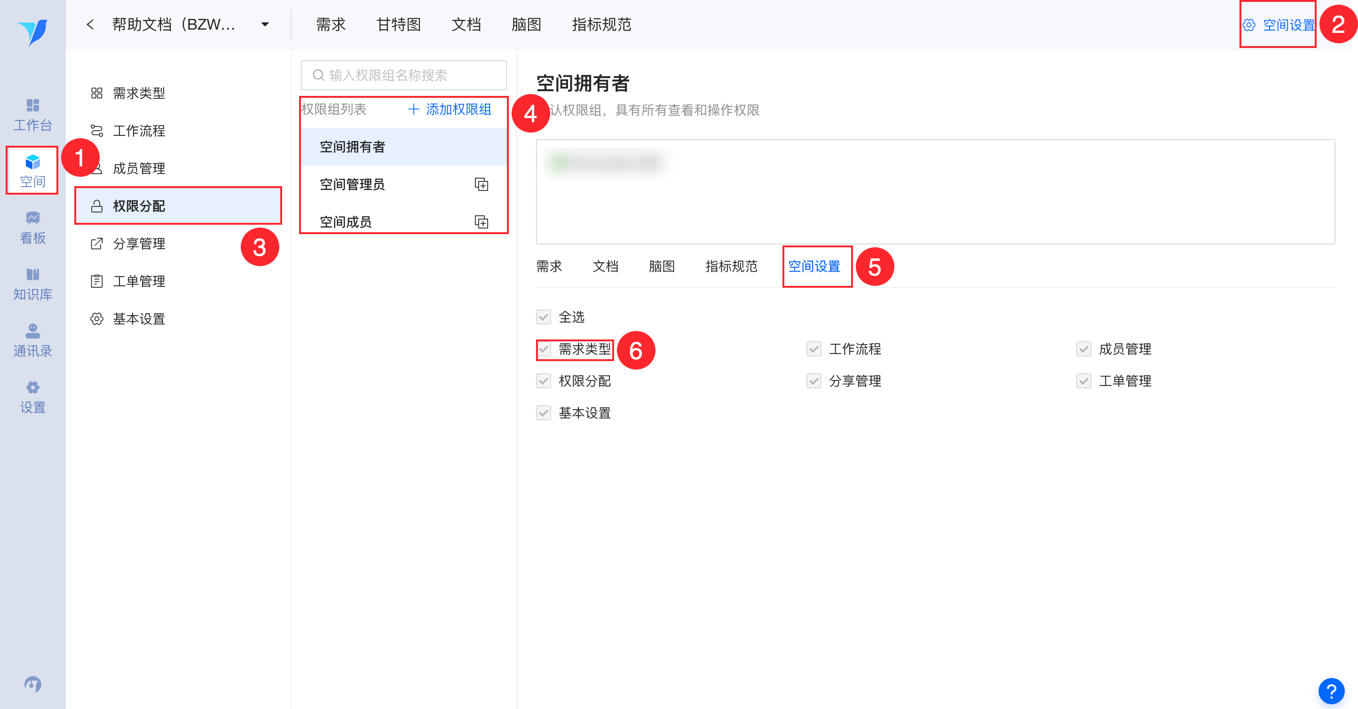1358x709 pixels.
Task: Click the copy icon beside 空间成员
Action: click(x=481, y=222)
